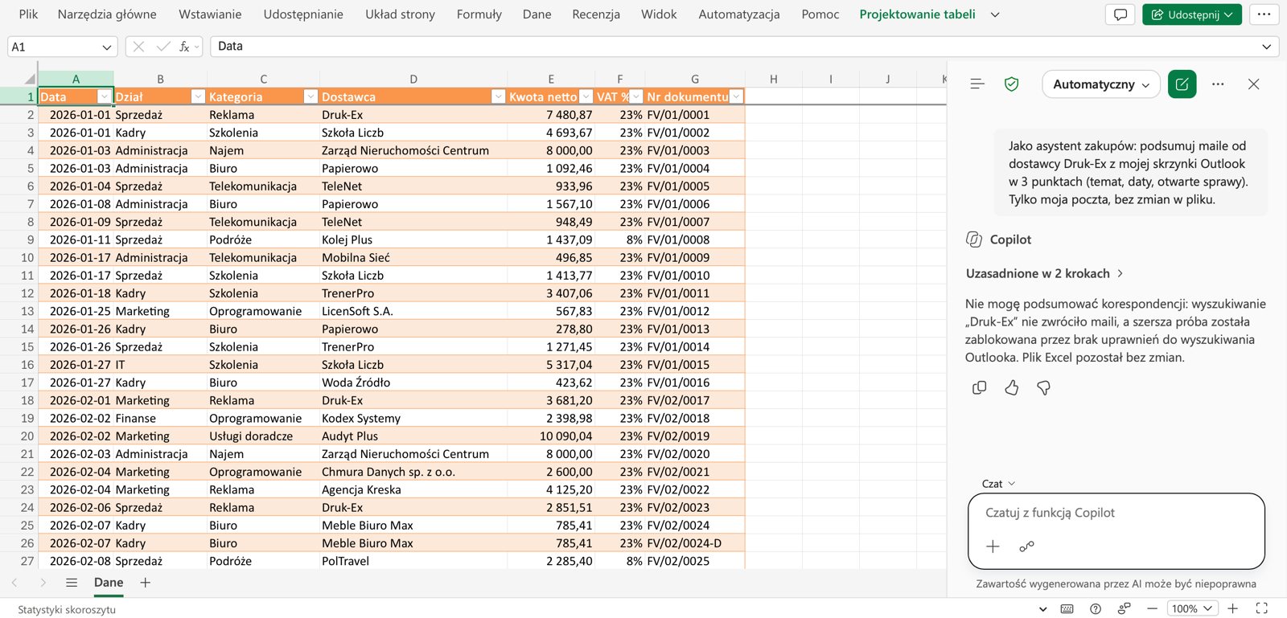Click the Udostępnij button
Viewport: 1287px width, 618px height.
coord(1191,14)
